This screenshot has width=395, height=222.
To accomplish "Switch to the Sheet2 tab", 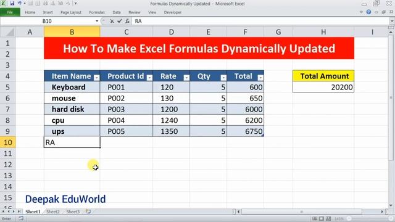I will click(x=52, y=212).
